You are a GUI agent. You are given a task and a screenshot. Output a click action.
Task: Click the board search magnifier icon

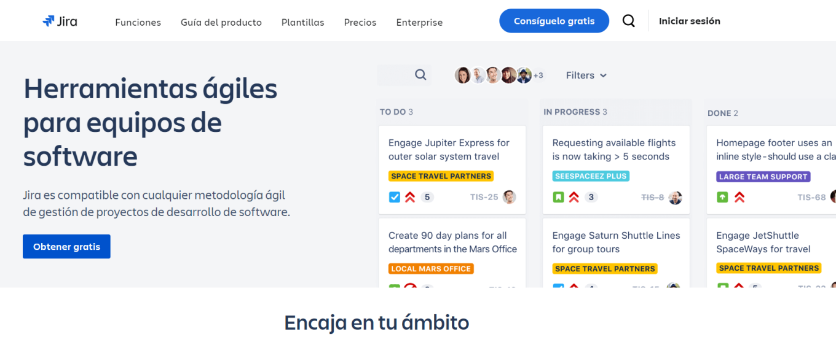click(x=420, y=75)
